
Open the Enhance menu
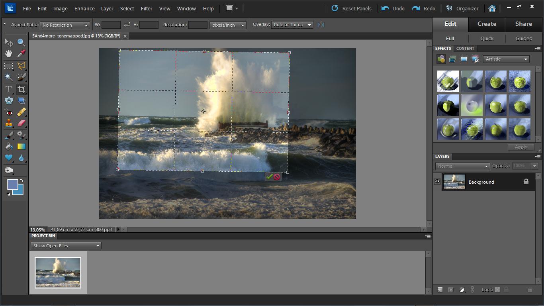(x=84, y=8)
